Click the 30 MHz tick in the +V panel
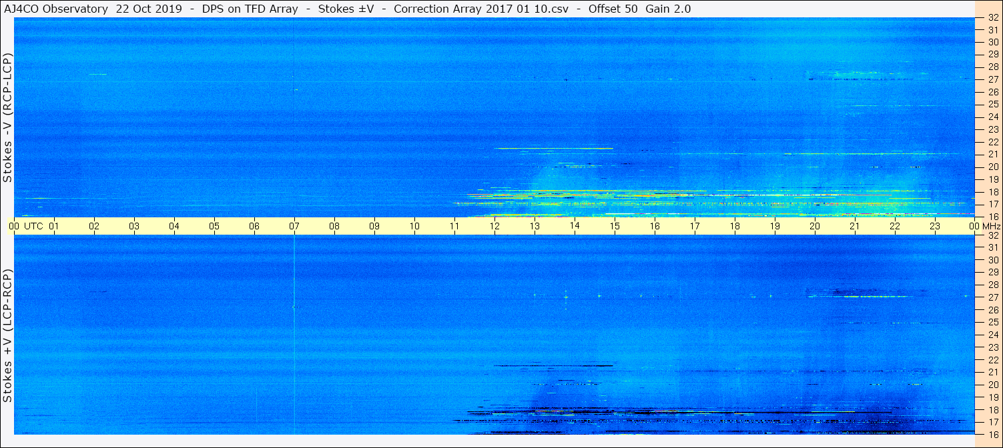The height and width of the screenshot is (448, 1003). (x=993, y=260)
